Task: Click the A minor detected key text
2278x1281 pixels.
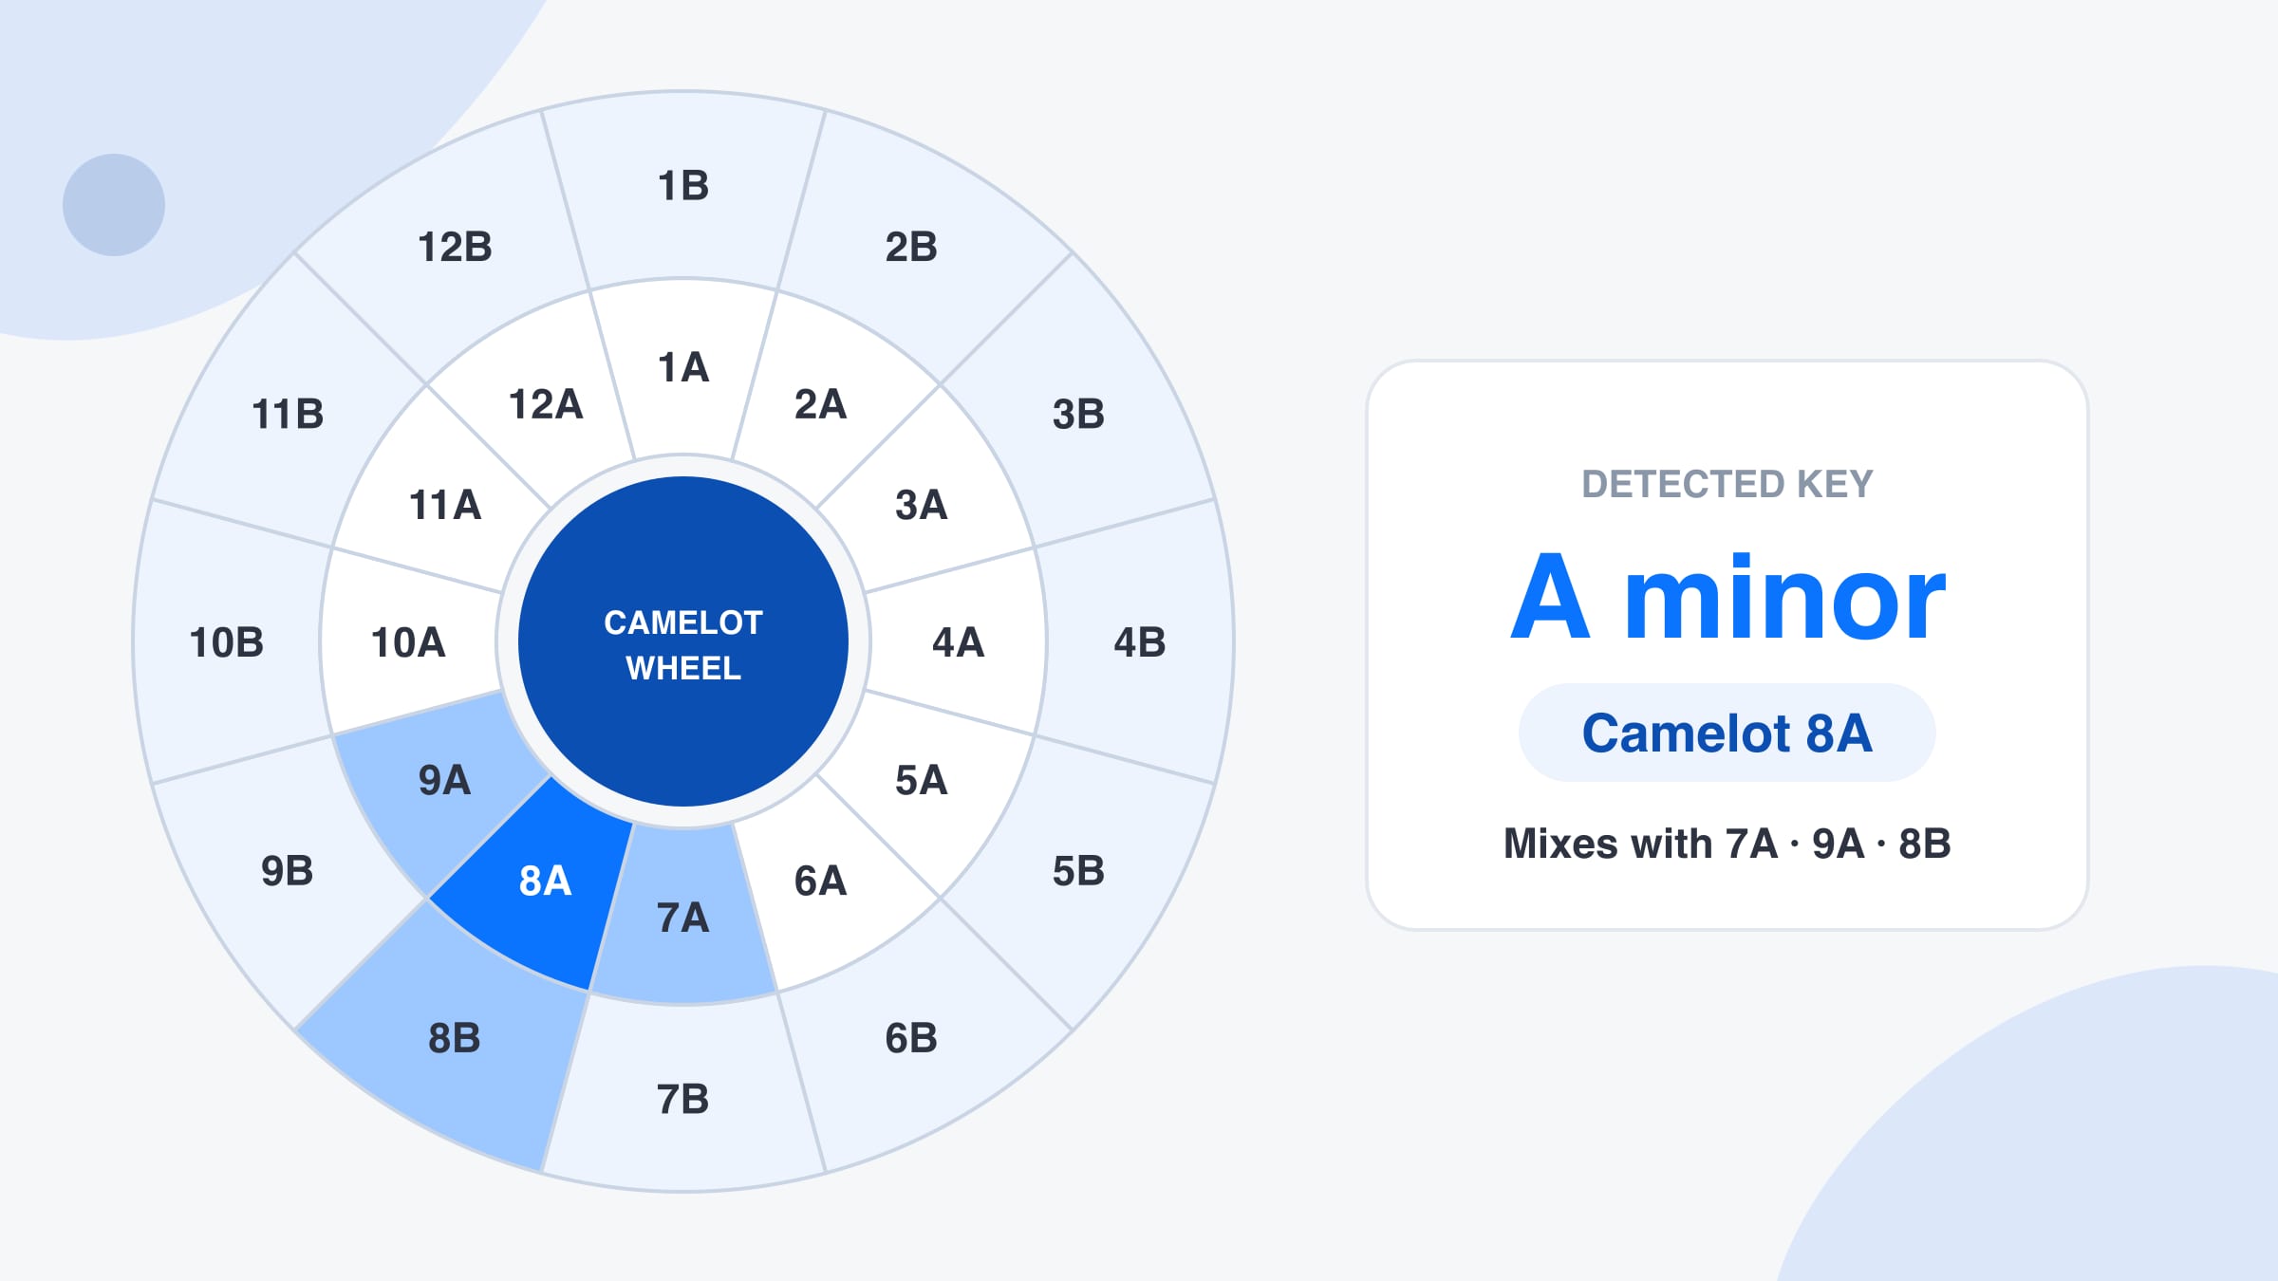Action: [x=1727, y=598]
